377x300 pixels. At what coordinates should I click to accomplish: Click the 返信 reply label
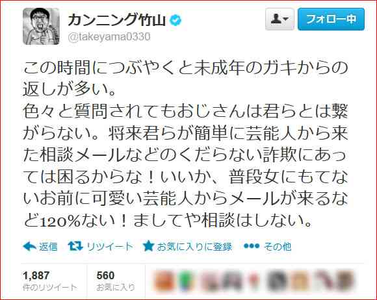coord(48,247)
